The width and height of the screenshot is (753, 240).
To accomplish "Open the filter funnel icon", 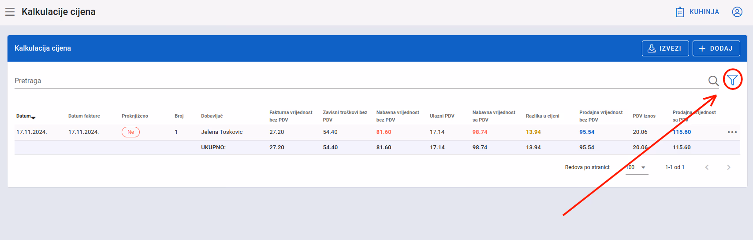I will tap(732, 80).
